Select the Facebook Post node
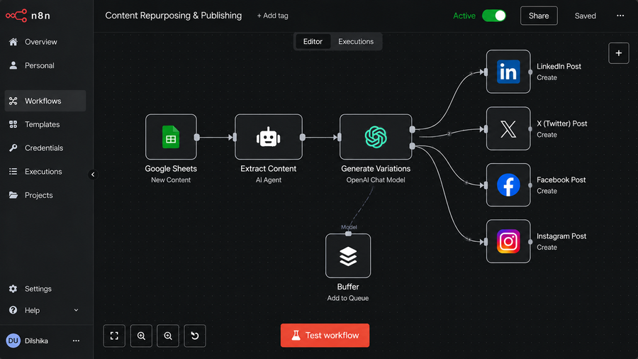This screenshot has width=638, height=359. pyautogui.click(x=508, y=184)
